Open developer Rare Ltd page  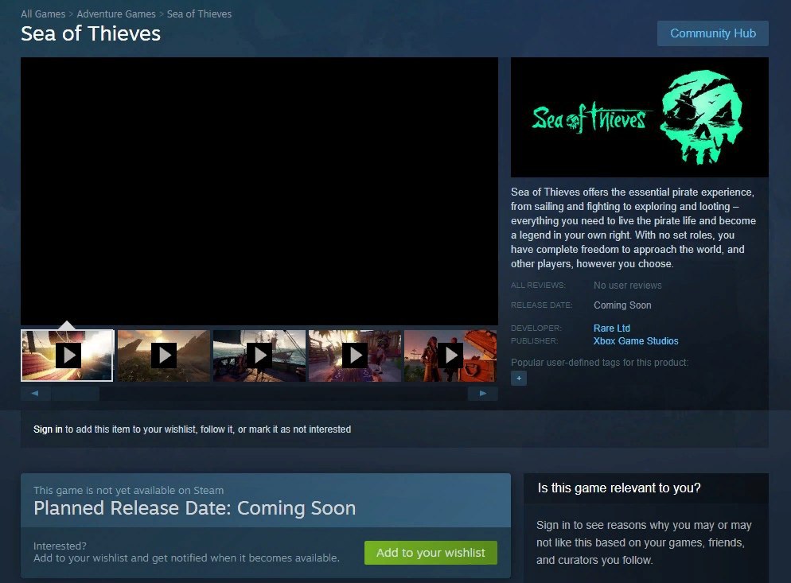click(x=611, y=328)
